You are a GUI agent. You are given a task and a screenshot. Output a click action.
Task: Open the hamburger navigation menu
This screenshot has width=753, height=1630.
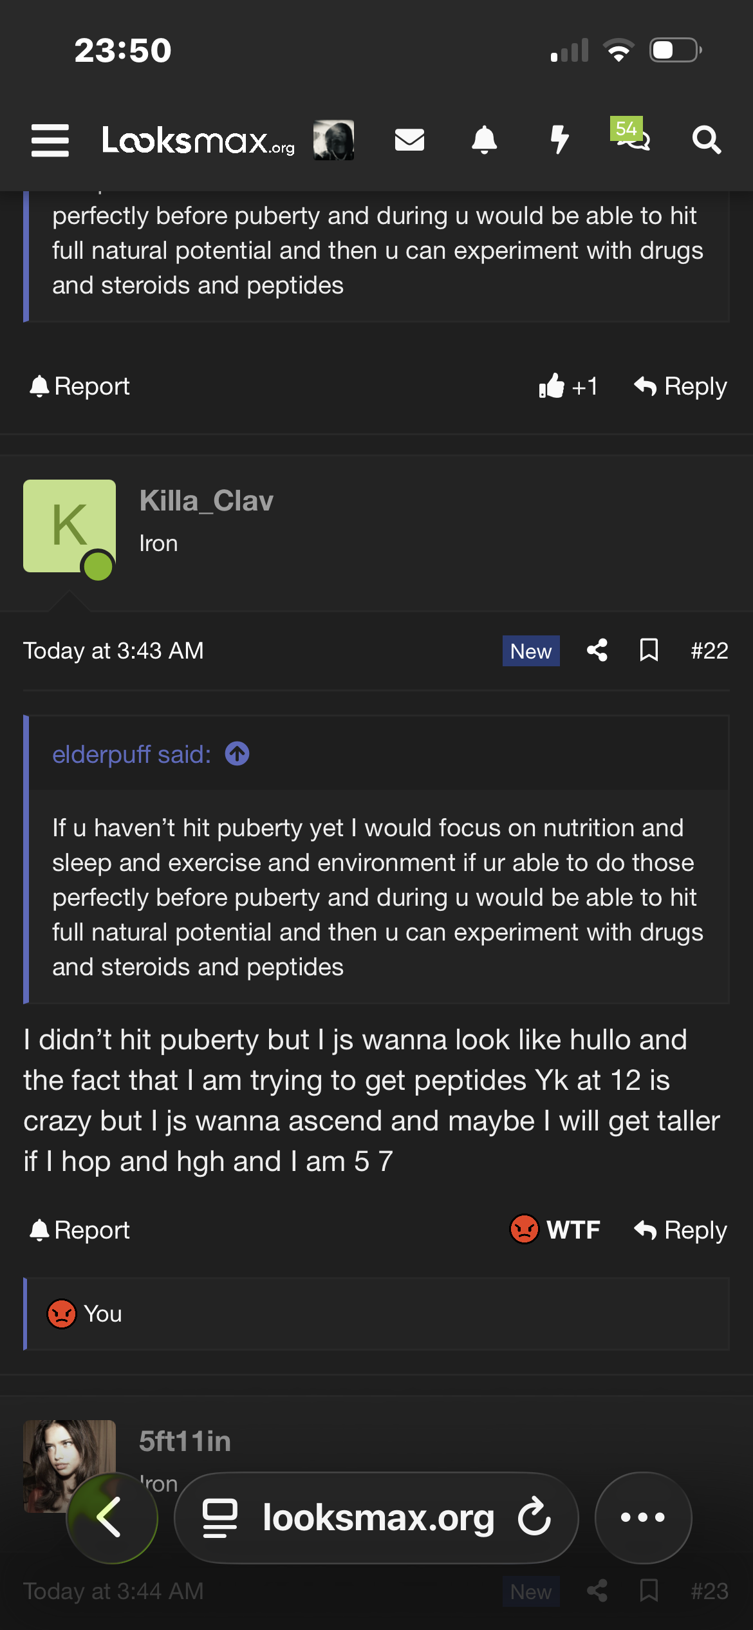point(50,140)
